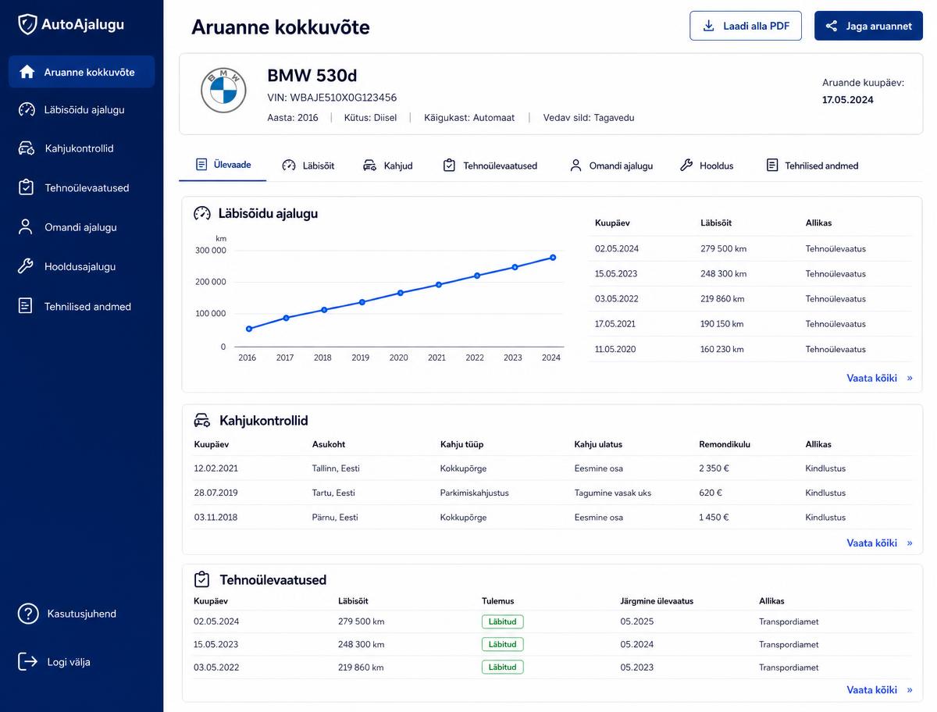Click the AutoAjalugu shield logo icon
The image size is (937, 712).
27,24
